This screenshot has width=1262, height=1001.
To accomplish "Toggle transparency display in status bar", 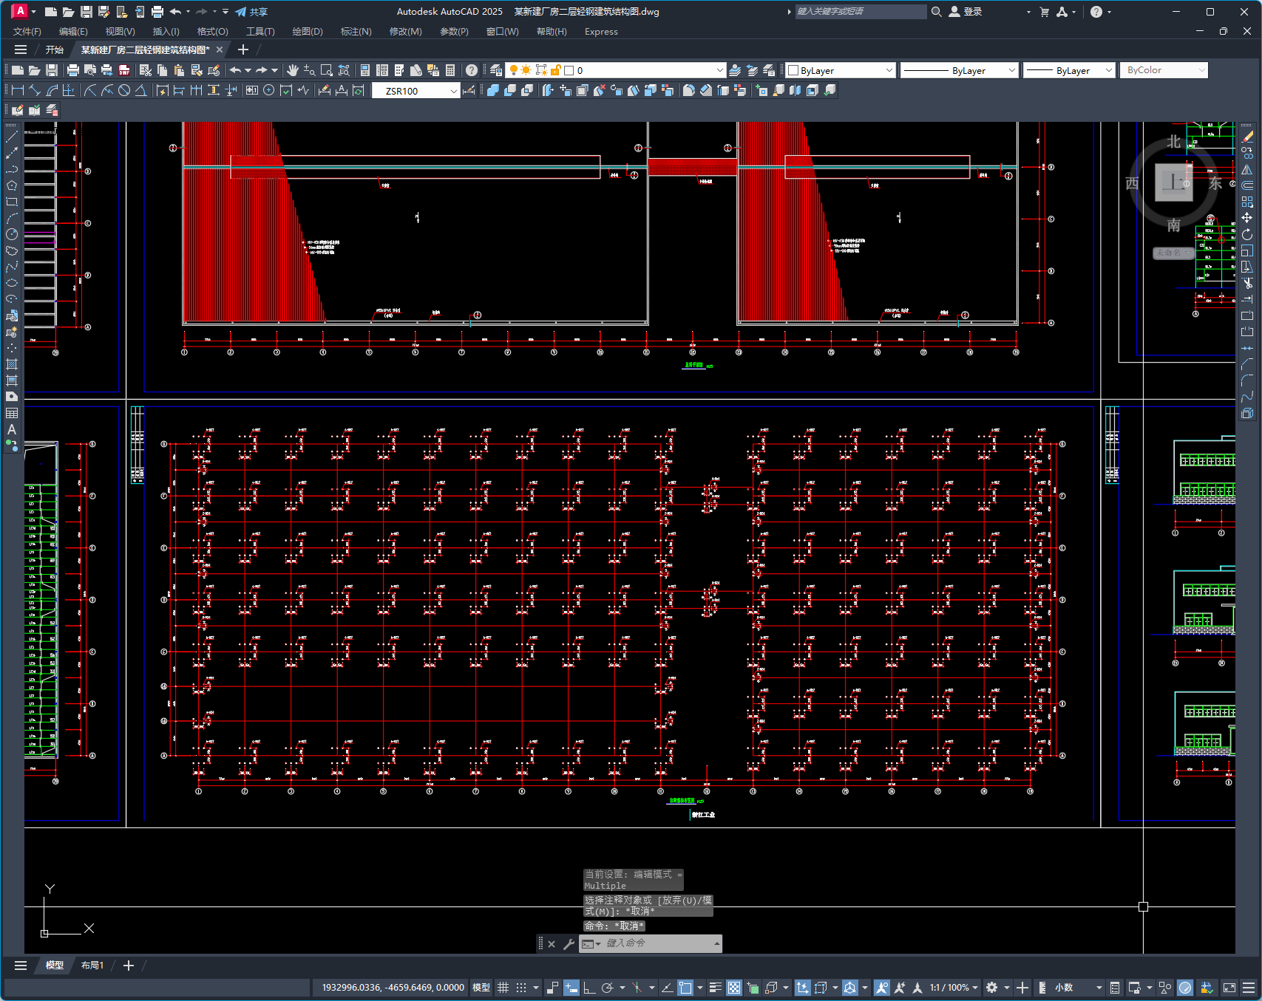I will point(734,988).
